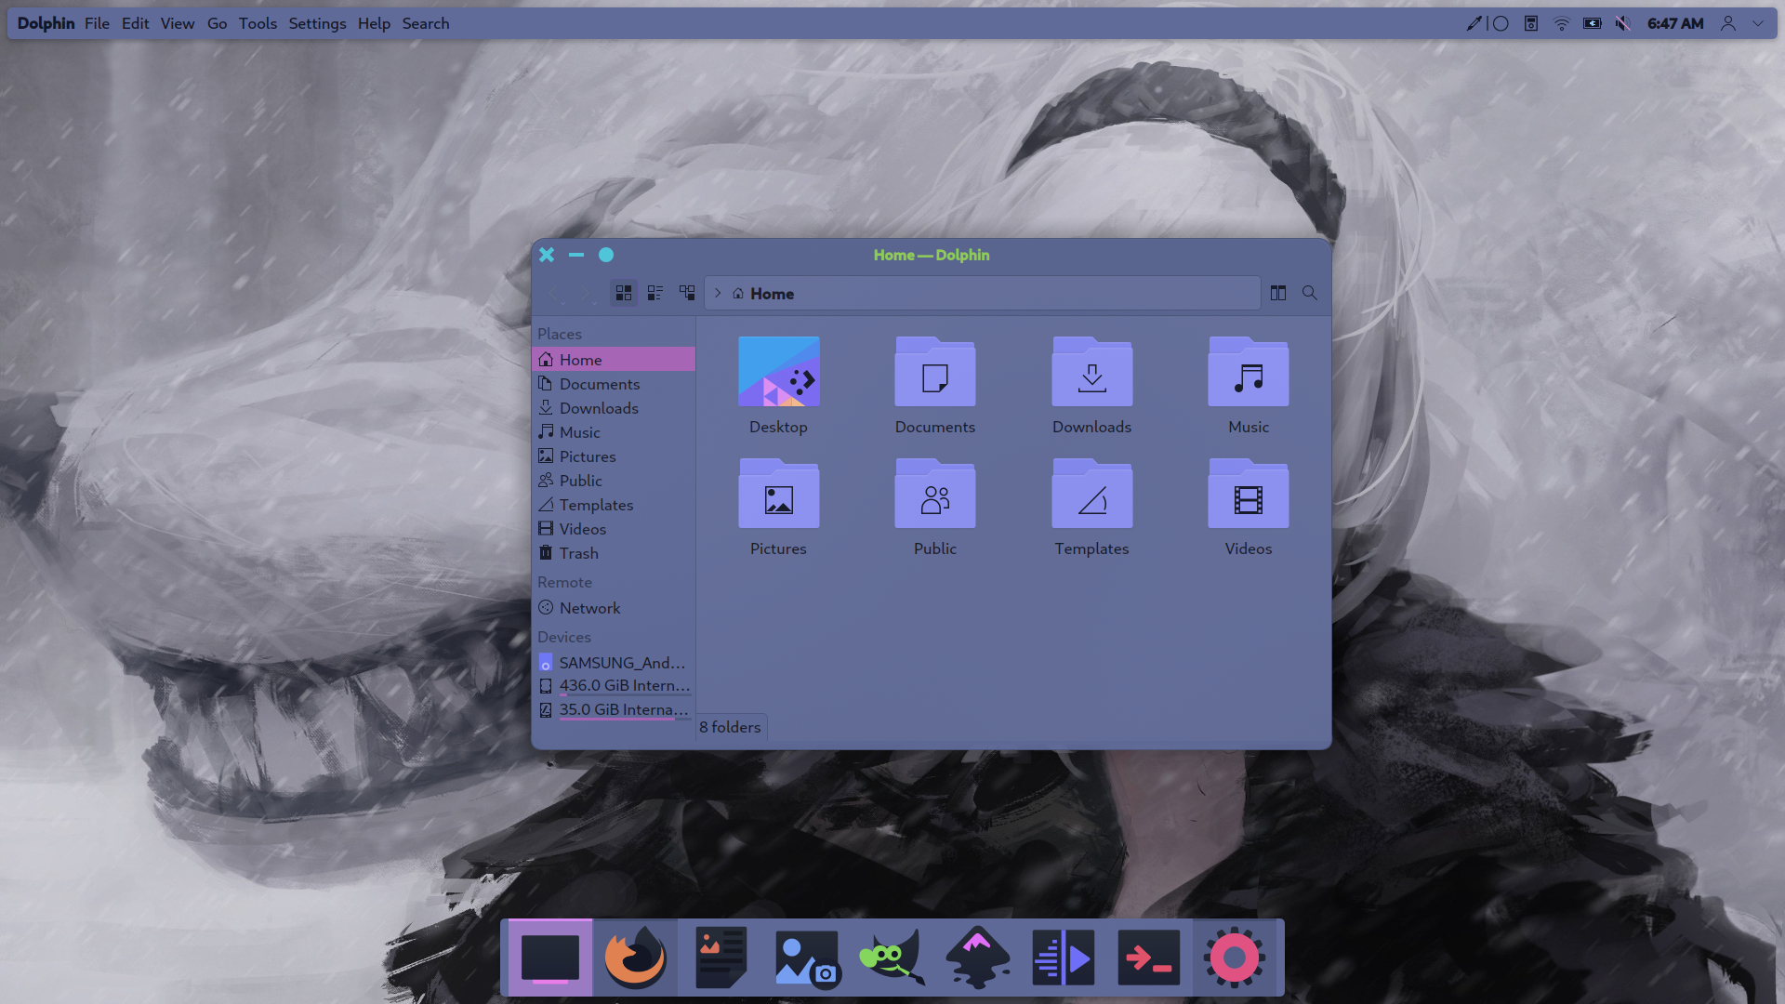Click the 6:47 AM clock
The image size is (1785, 1004).
tap(1675, 23)
